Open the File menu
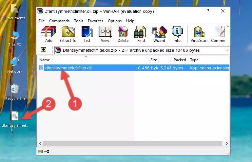The width and height of the screenshot is (252, 162). [42, 21]
